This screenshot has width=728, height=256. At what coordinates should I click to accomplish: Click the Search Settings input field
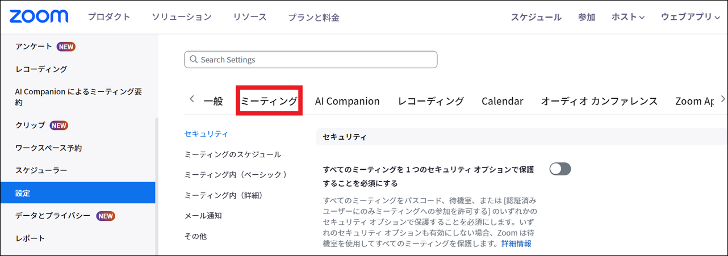pyautogui.click(x=311, y=60)
